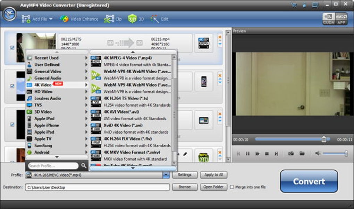Remove the third file with orange X
The width and height of the screenshot is (354, 209).
(x=220, y=114)
